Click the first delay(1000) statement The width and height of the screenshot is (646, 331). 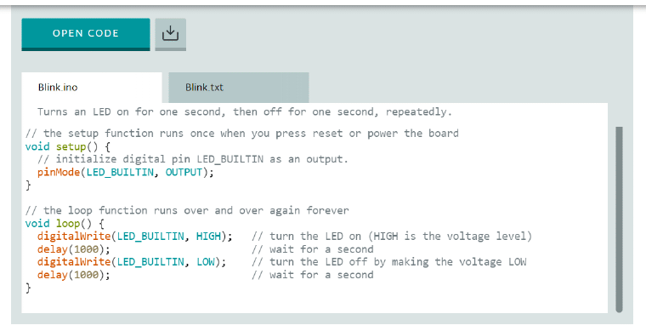coord(74,249)
